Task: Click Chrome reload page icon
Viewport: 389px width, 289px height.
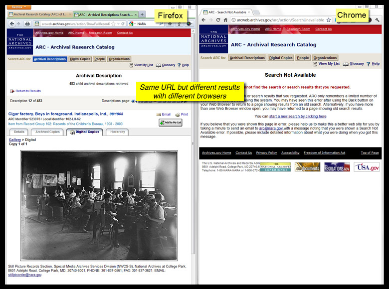Action: [218, 20]
